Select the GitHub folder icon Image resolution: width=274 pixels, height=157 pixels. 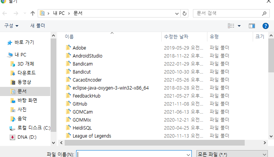click(68, 104)
